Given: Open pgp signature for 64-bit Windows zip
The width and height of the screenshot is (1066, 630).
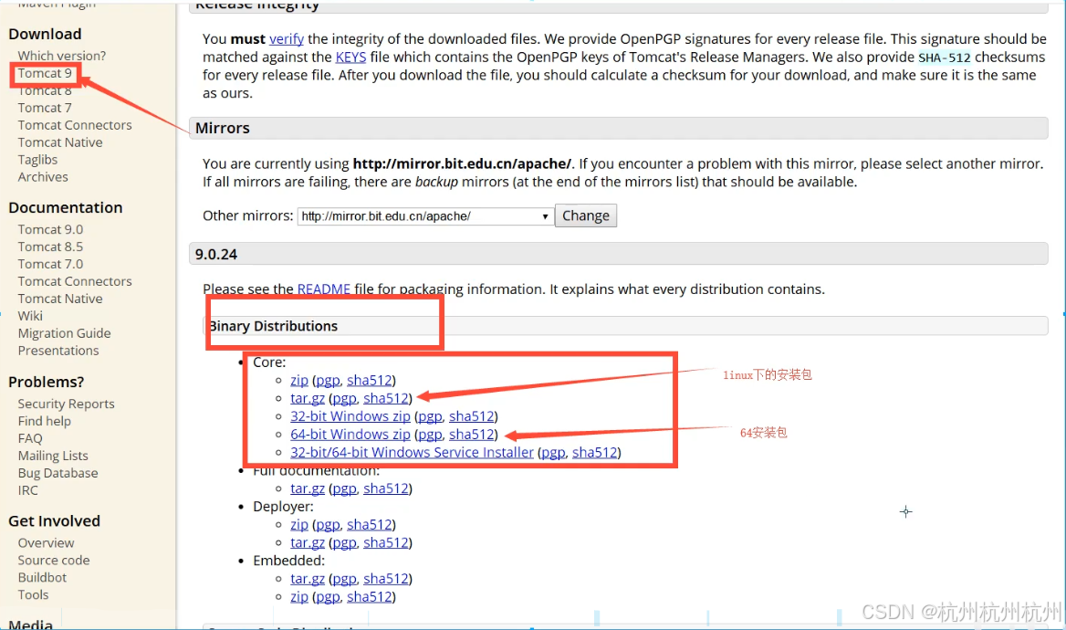Looking at the screenshot, I should 430,434.
